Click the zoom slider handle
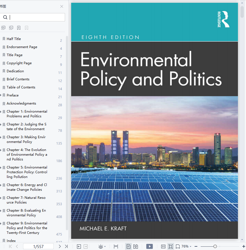This screenshot has width=246, height=250. [x=215, y=246]
